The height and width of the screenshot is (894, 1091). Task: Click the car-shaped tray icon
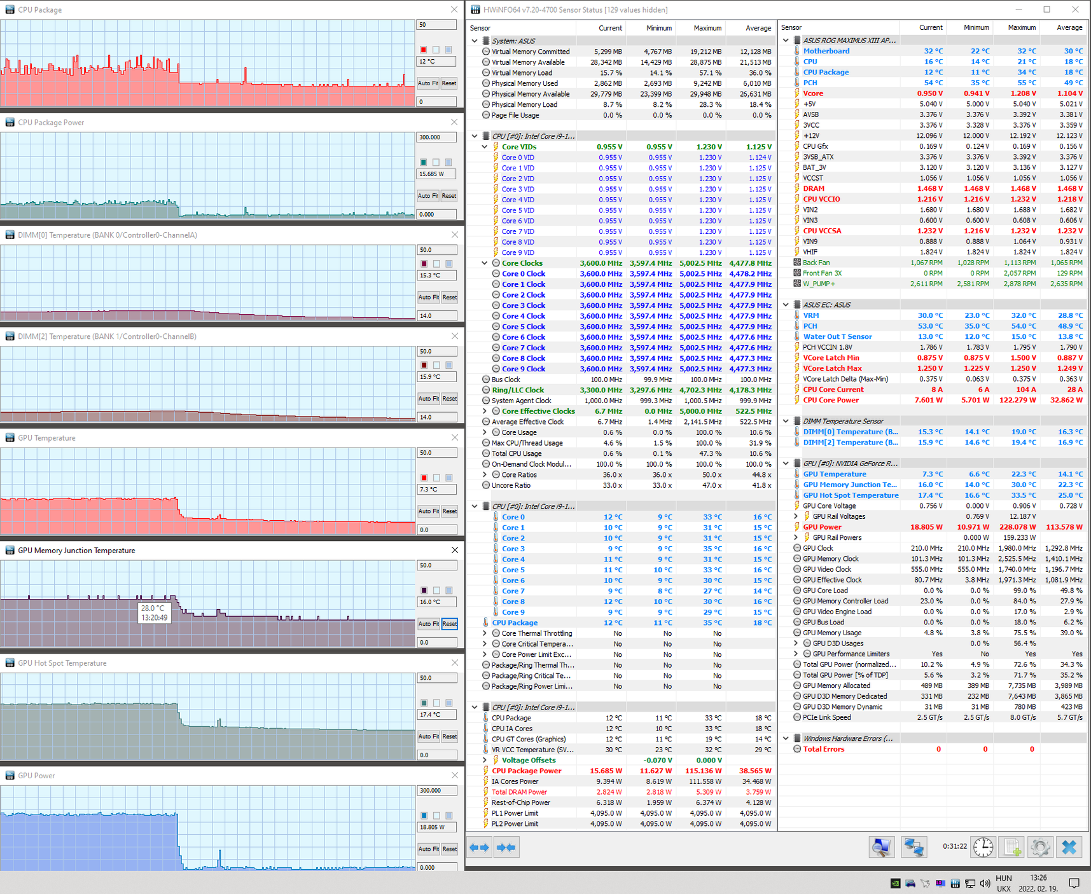pyautogui.click(x=910, y=883)
